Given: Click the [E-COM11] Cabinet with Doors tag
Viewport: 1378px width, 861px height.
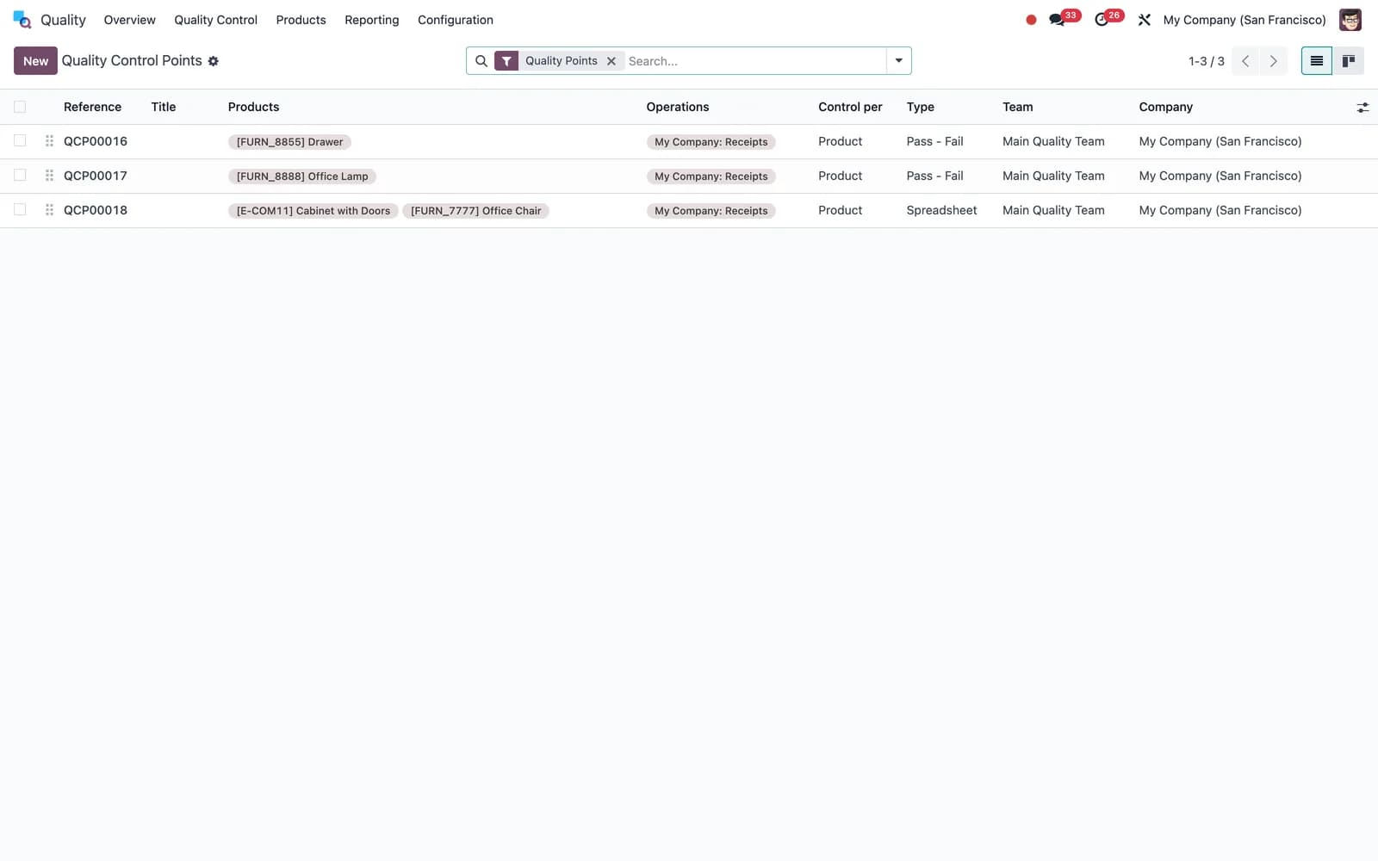Looking at the screenshot, I should pyautogui.click(x=313, y=211).
